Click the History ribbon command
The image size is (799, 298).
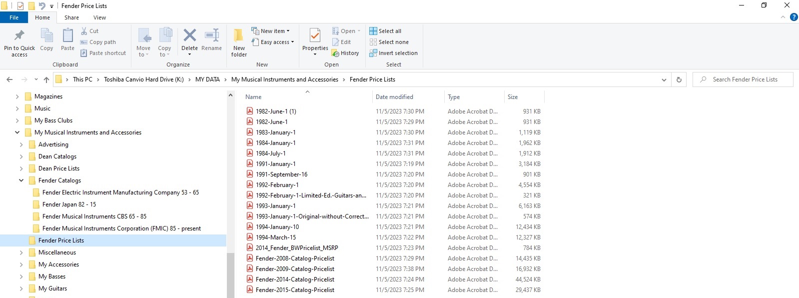point(345,53)
